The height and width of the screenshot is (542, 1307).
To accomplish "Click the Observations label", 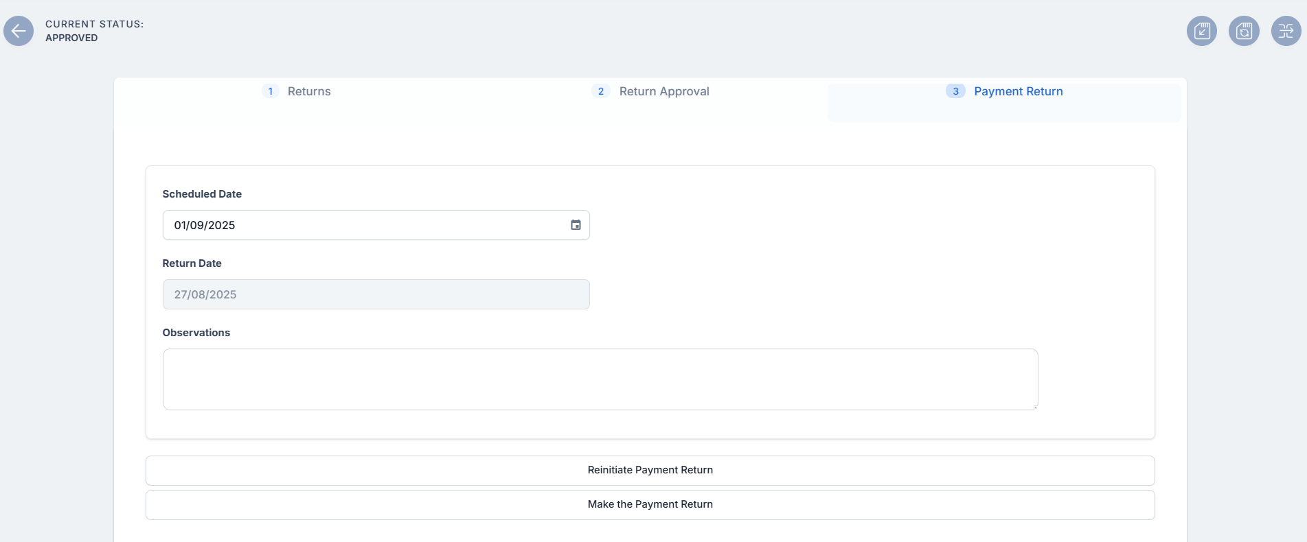I will click(x=196, y=333).
